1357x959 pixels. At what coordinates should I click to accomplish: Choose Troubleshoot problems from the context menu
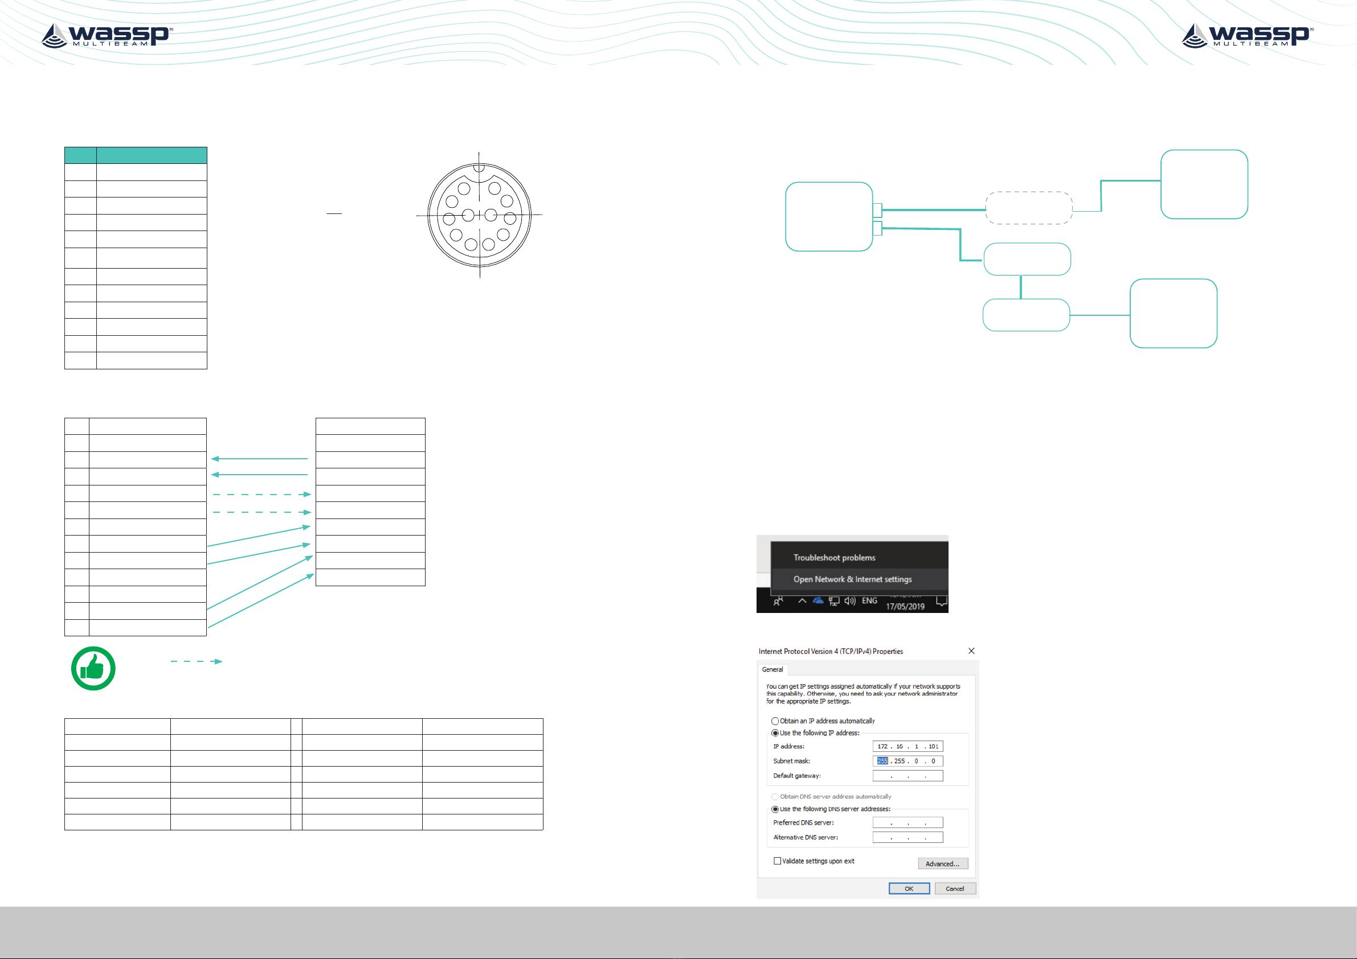[x=834, y=557]
